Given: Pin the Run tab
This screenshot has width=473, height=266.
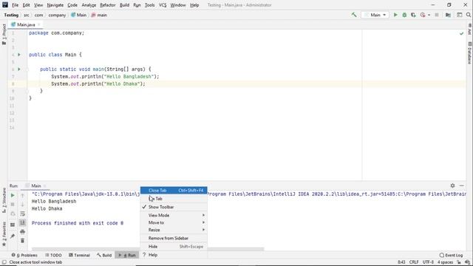Looking at the screenshot, I should click(x=13, y=236).
